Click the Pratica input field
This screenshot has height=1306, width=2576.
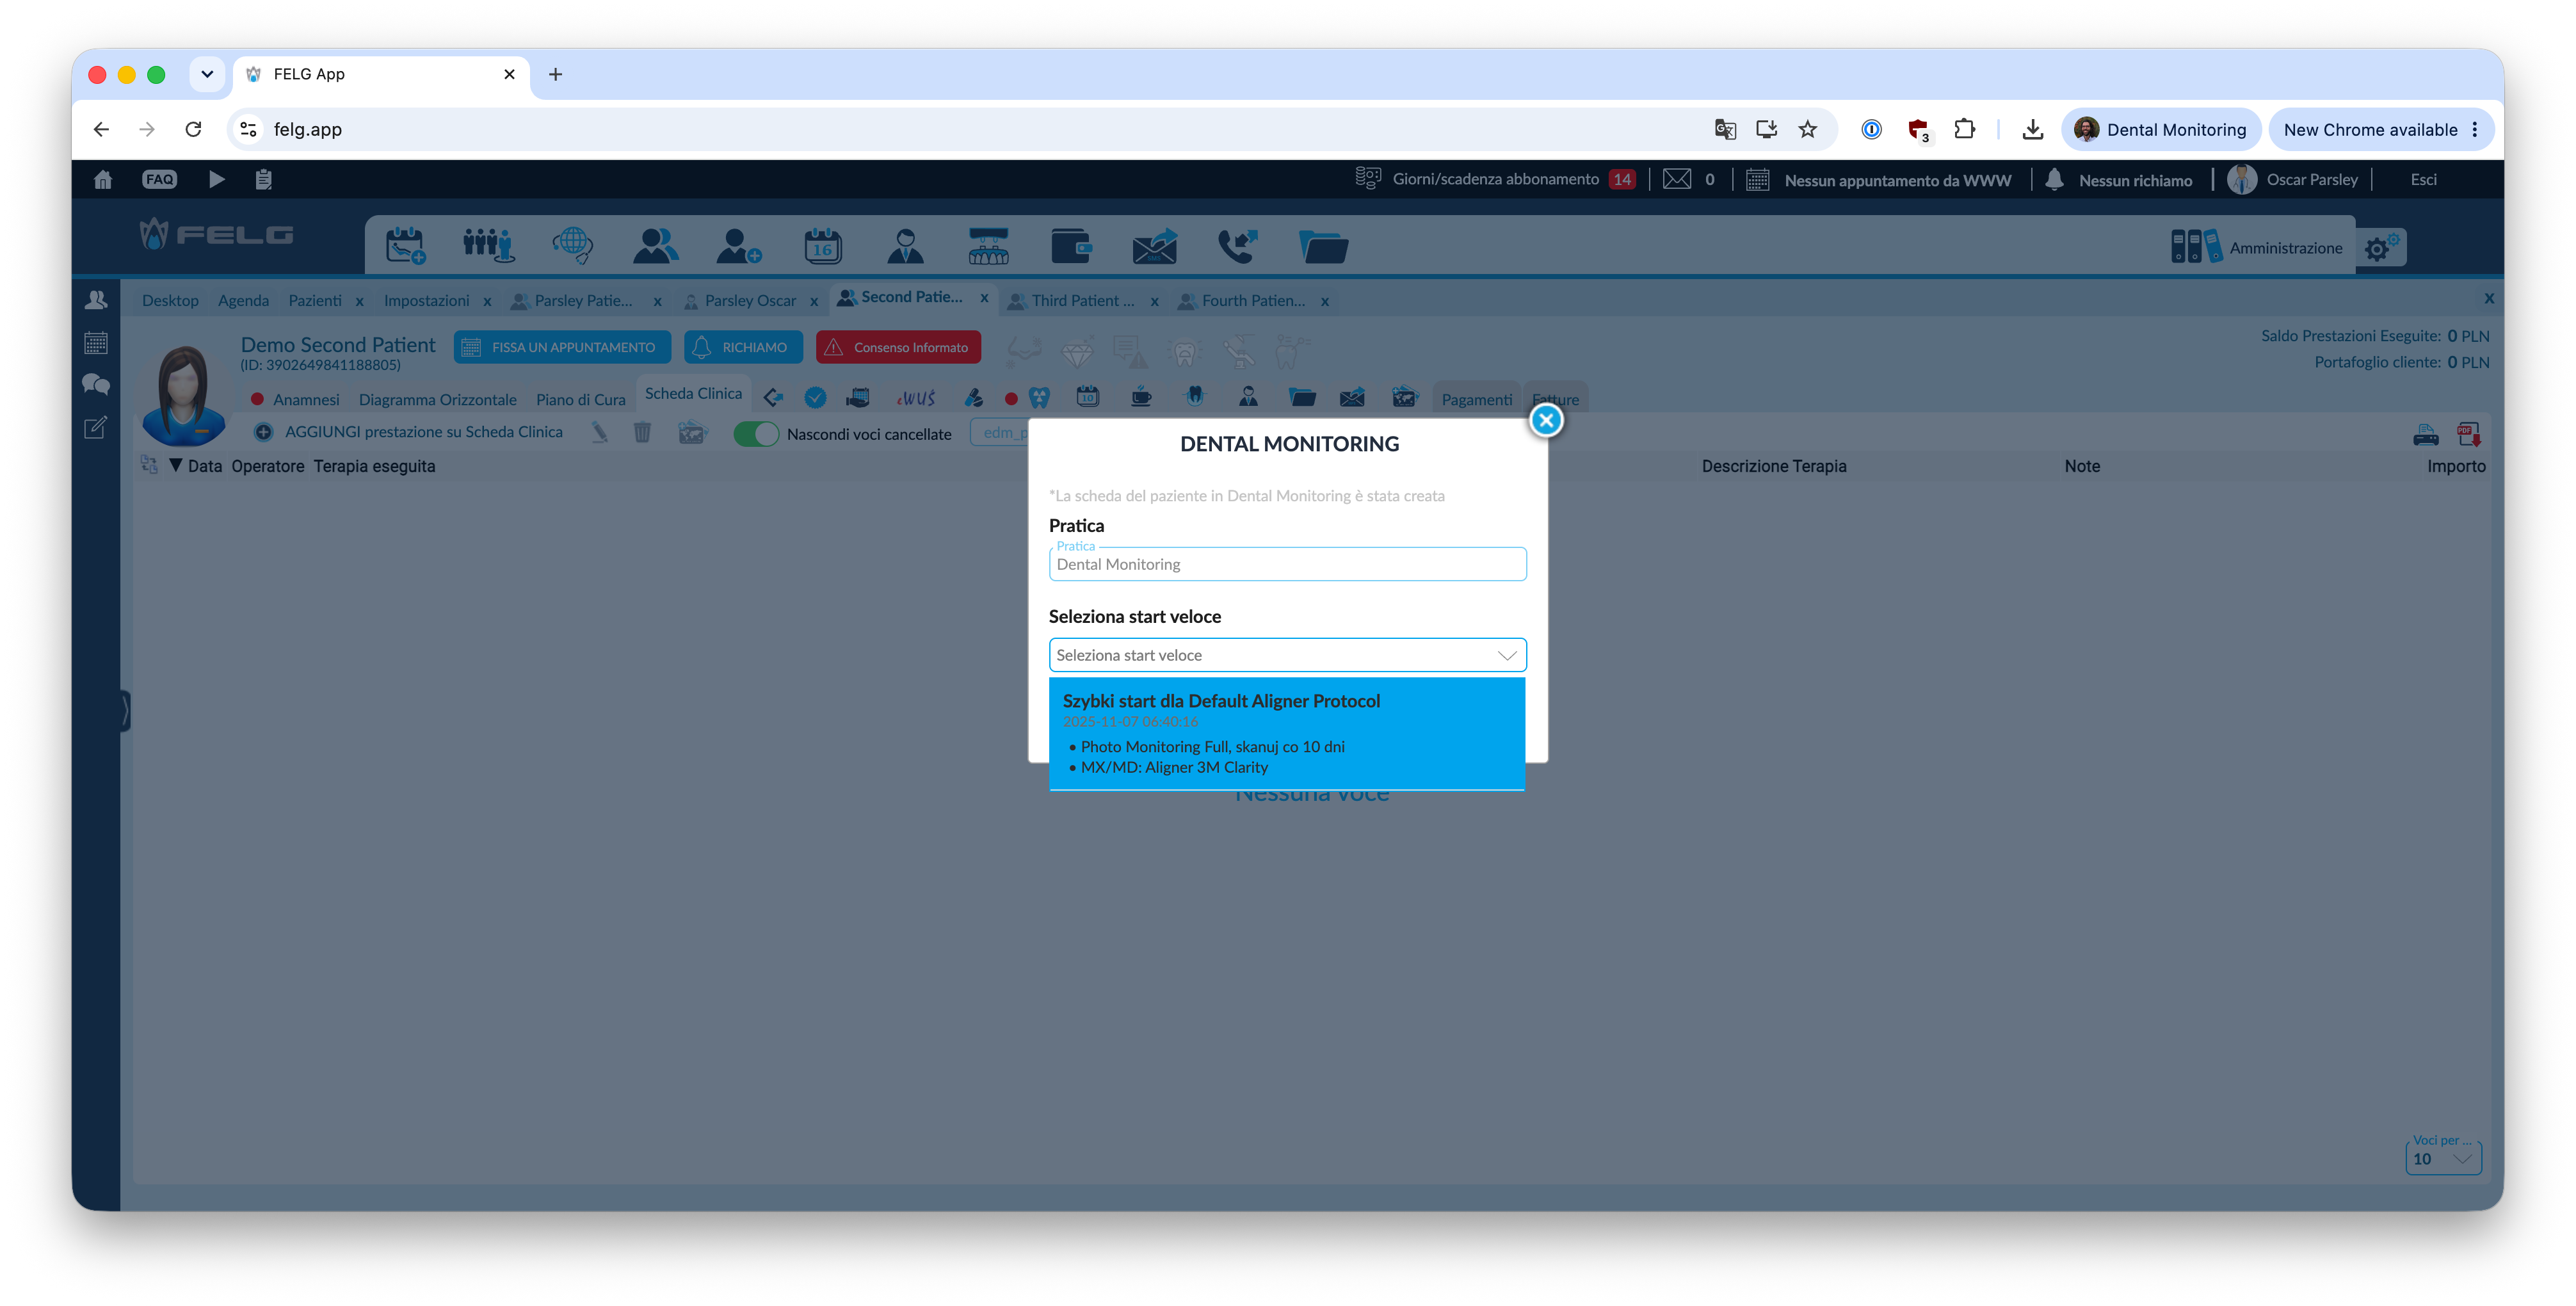tap(1287, 564)
